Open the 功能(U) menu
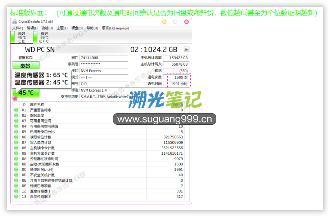330x217 pixels. point(47,28)
